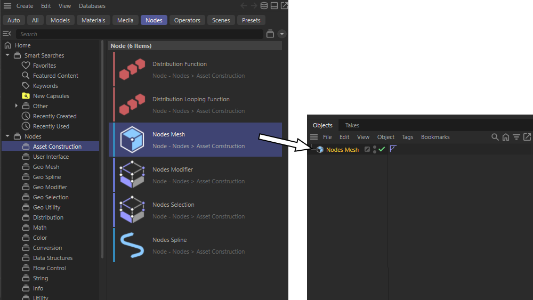Collapse the Nodes tree group
The width and height of the screenshot is (533, 300).
(7, 136)
